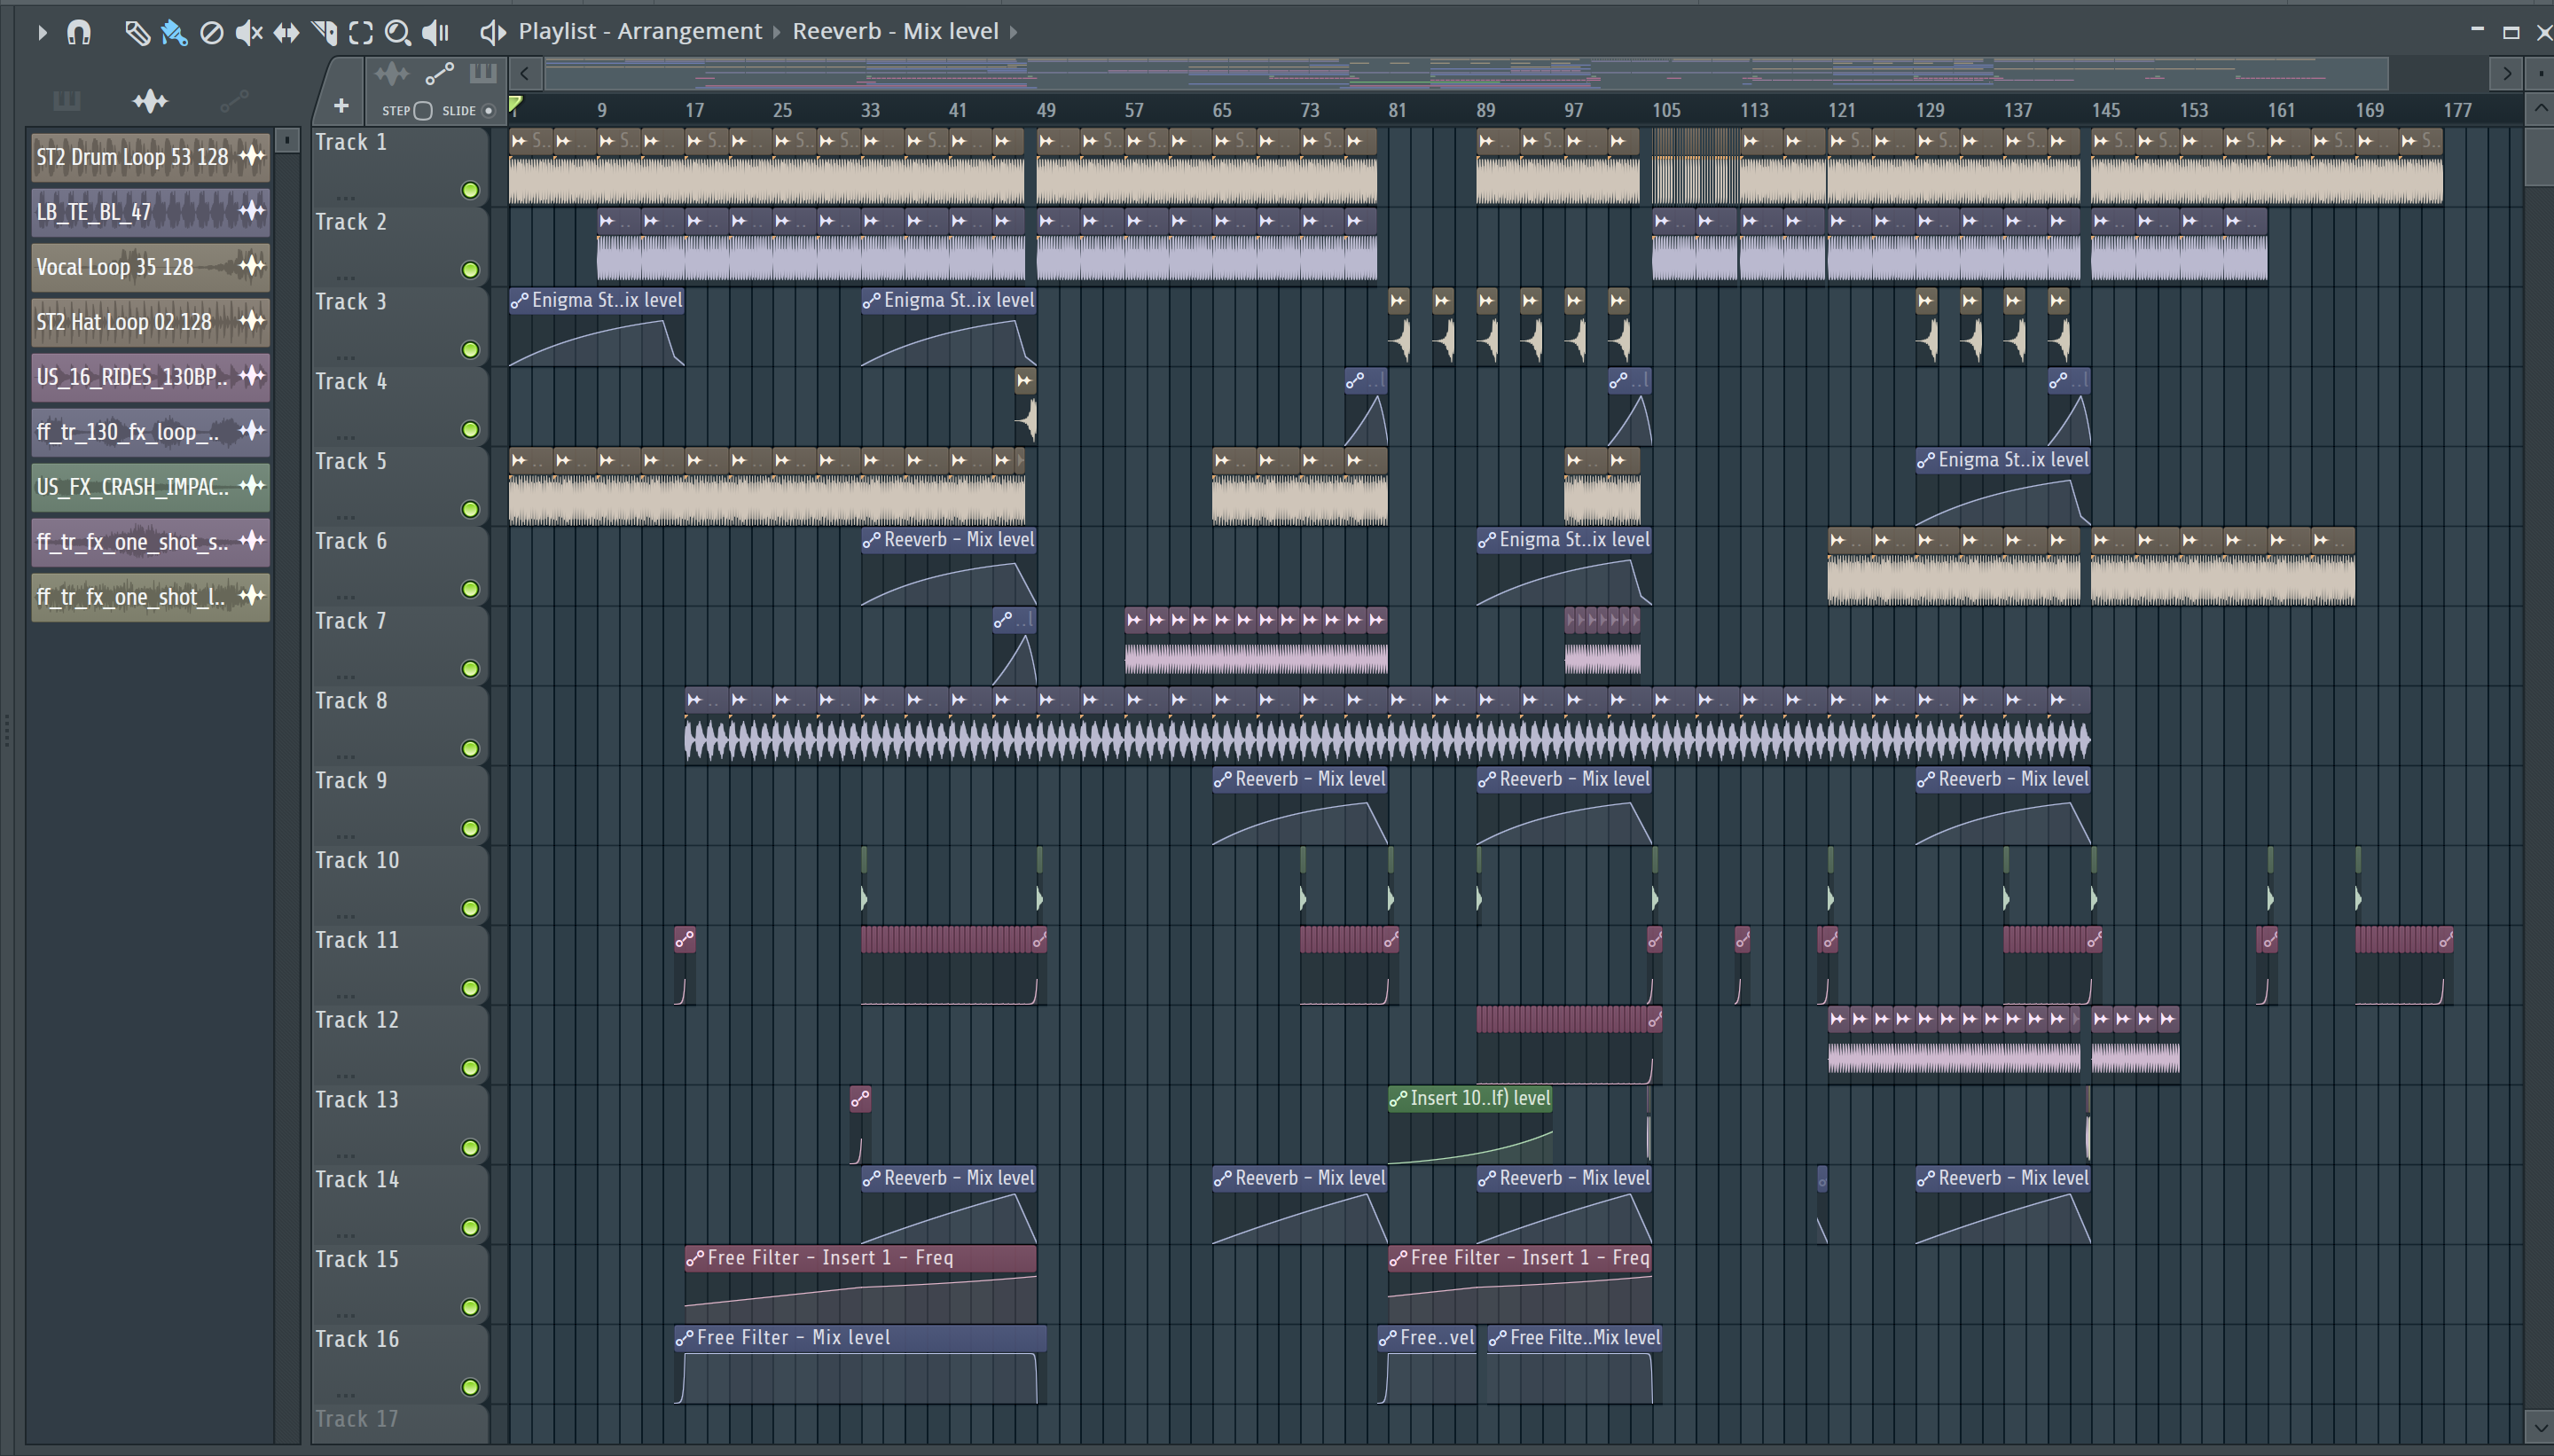2554x1456 pixels.
Task: Select the Track 9 header
Action: point(399,805)
